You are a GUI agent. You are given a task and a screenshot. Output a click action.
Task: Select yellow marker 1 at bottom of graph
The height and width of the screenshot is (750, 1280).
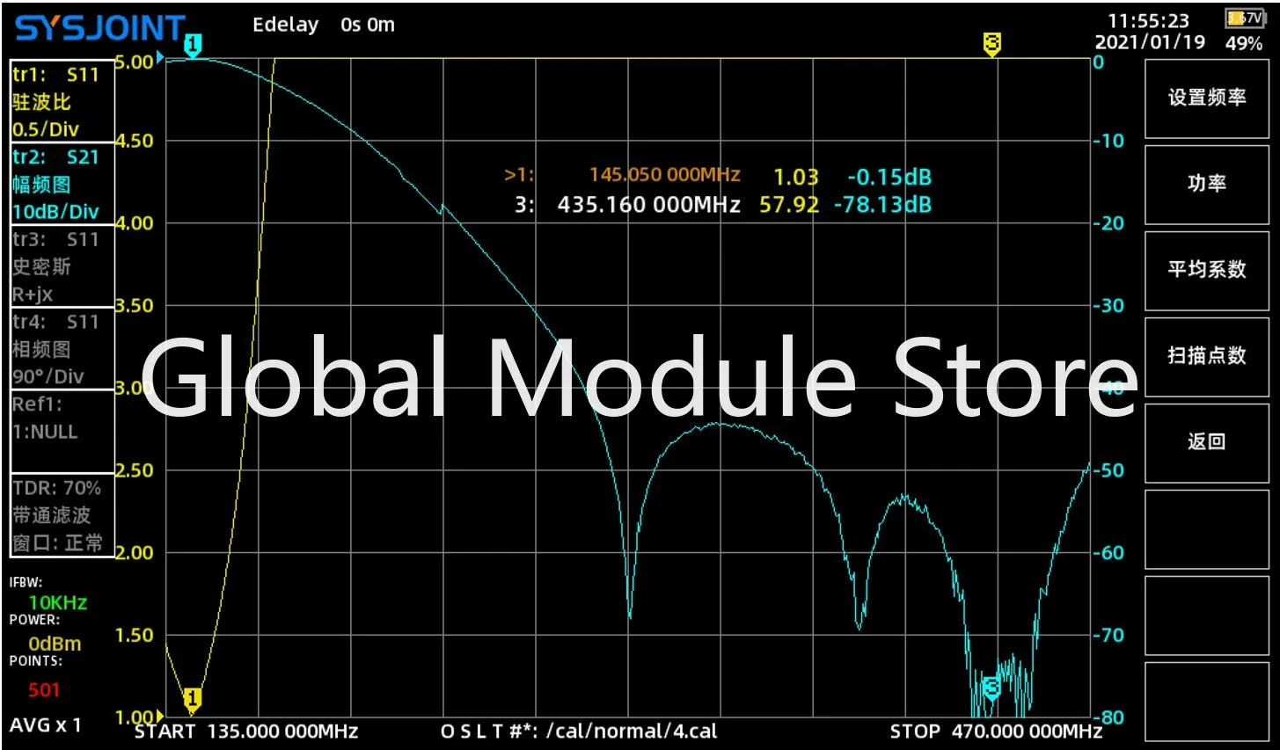tap(192, 701)
